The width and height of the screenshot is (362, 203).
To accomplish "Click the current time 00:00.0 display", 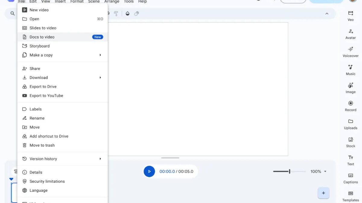I will click(x=167, y=171).
